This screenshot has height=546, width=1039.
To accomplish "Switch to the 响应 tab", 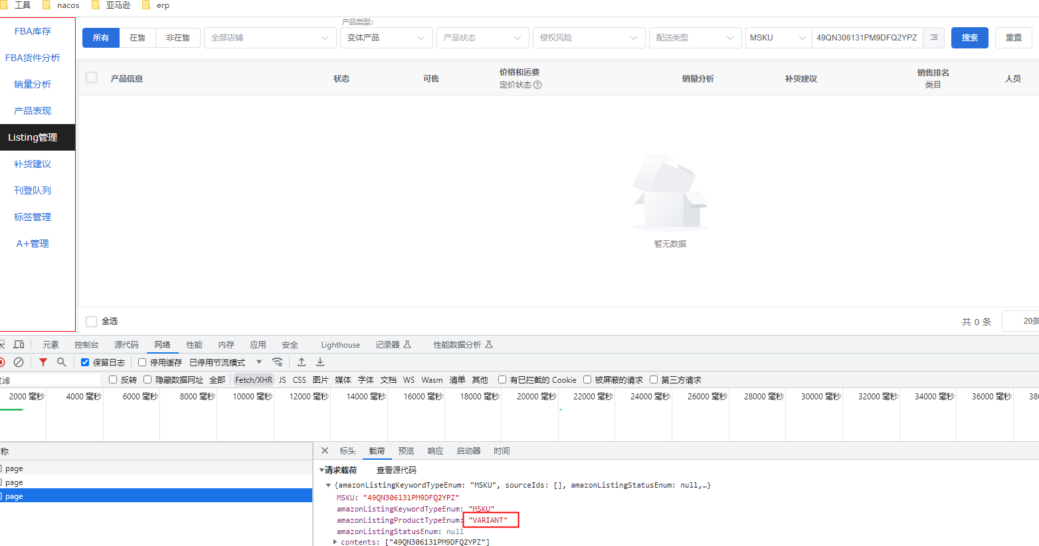I will click(435, 450).
